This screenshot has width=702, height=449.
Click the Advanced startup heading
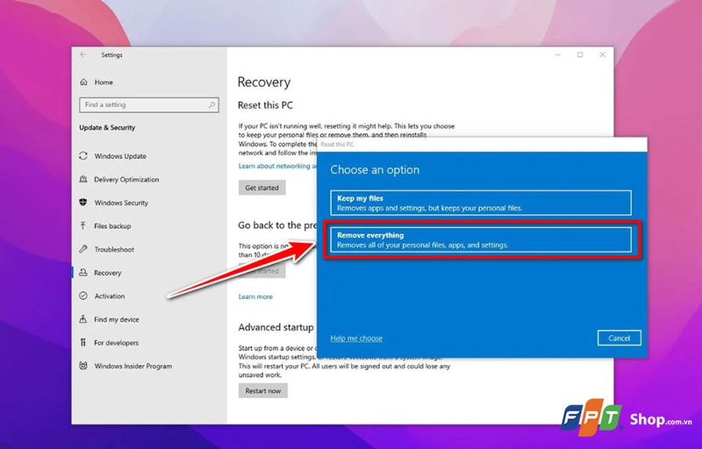(276, 327)
